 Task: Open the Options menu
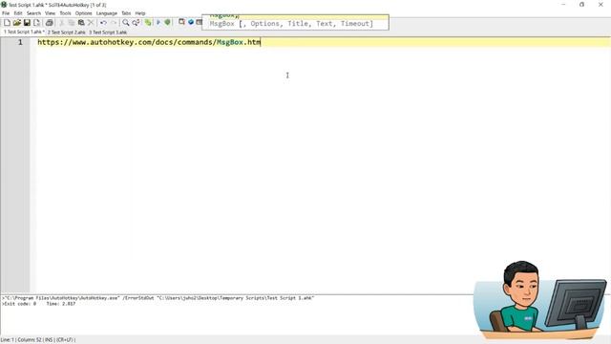[x=83, y=13]
